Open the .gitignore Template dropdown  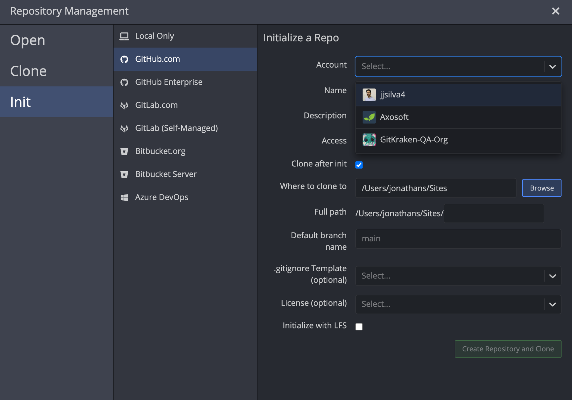point(458,276)
